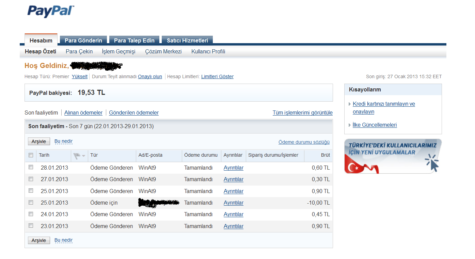Check the -10,00 TL transaction checkbox

[x=31, y=202]
